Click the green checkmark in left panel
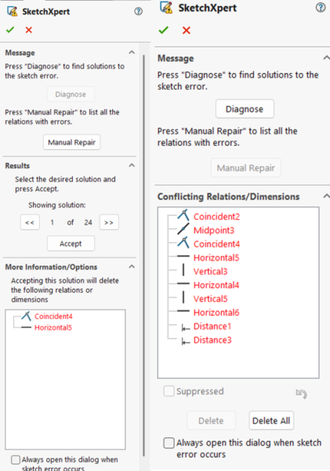The image size is (330, 471). coord(10,30)
